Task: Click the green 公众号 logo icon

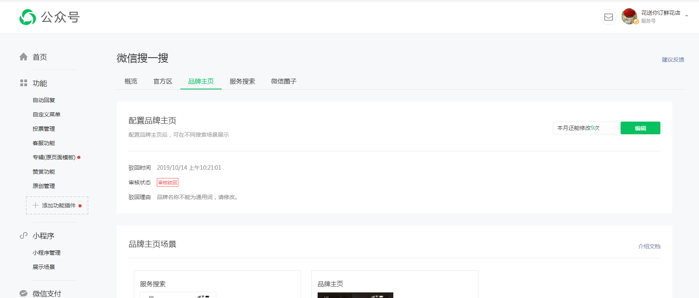Action: point(28,17)
